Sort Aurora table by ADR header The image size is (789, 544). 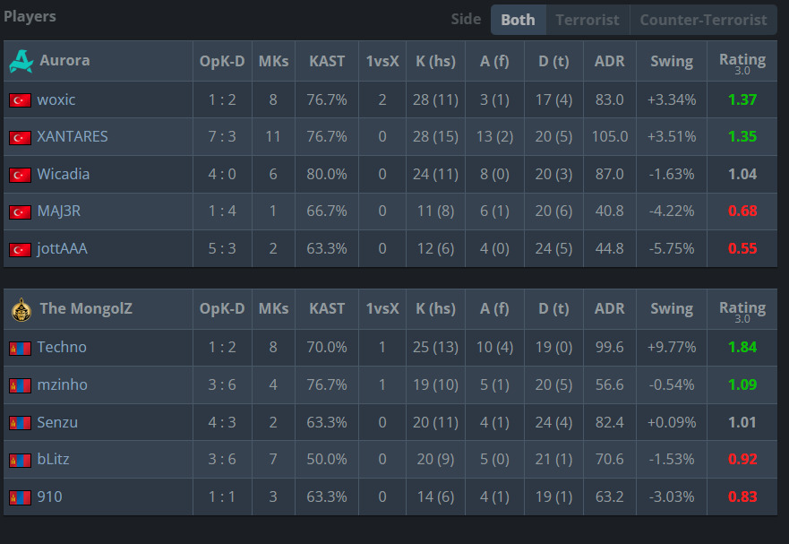coord(609,62)
